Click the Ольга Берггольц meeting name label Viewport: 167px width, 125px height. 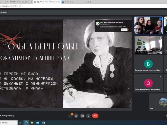(7, 116)
